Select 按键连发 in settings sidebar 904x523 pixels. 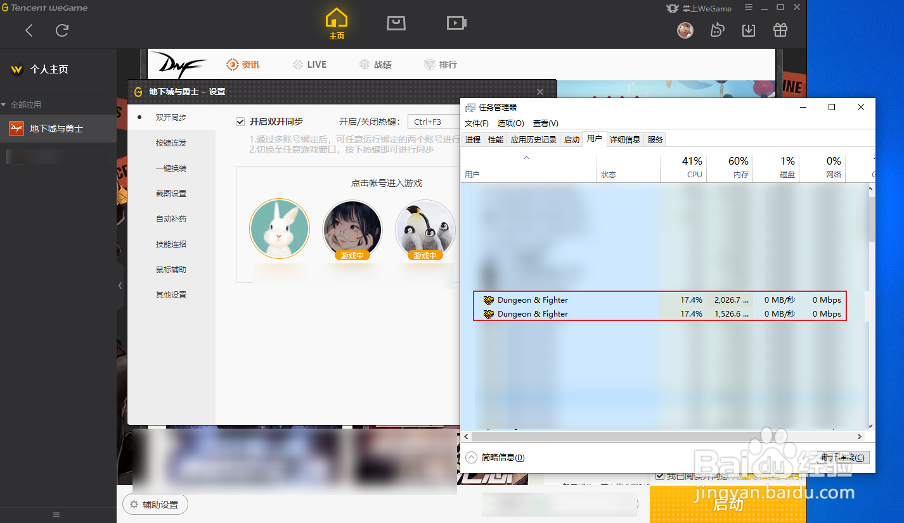pos(171,143)
